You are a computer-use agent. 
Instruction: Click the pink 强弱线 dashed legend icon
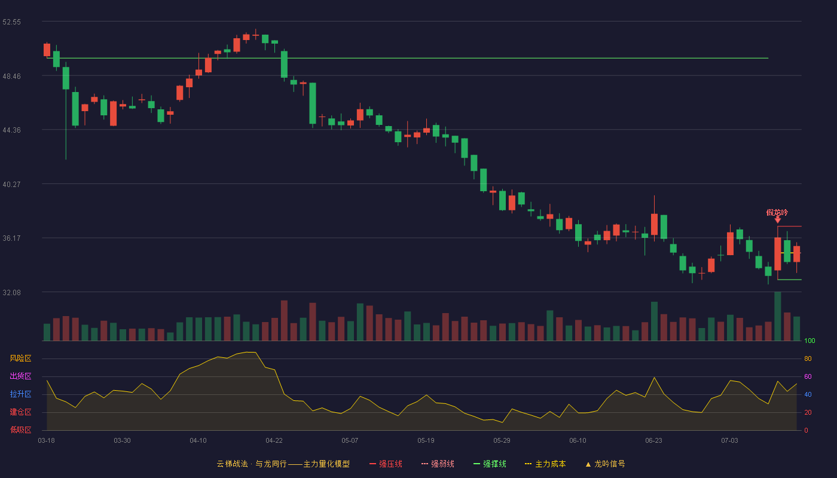pyautogui.click(x=424, y=464)
